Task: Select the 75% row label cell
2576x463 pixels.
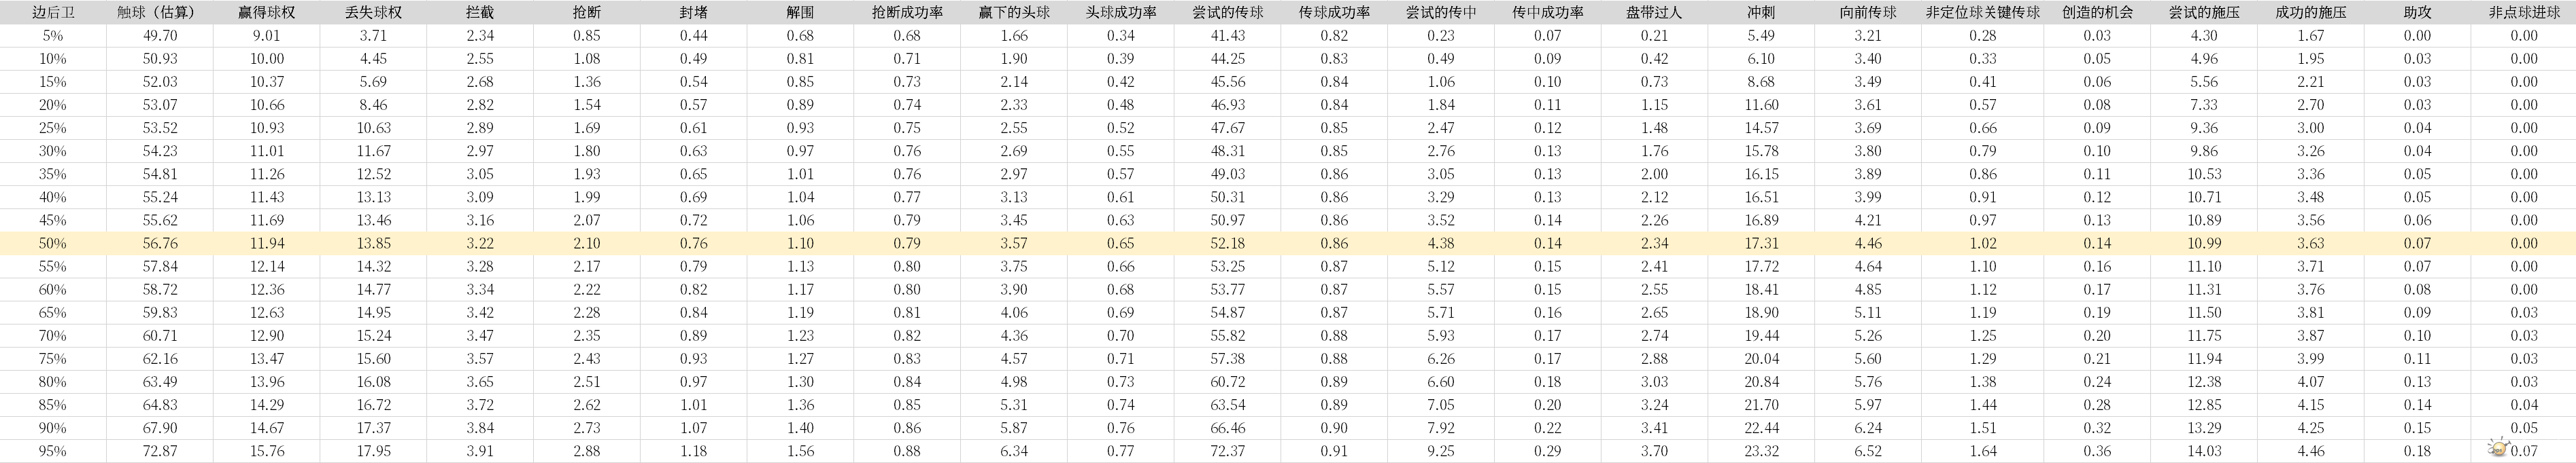Action: (x=53, y=358)
